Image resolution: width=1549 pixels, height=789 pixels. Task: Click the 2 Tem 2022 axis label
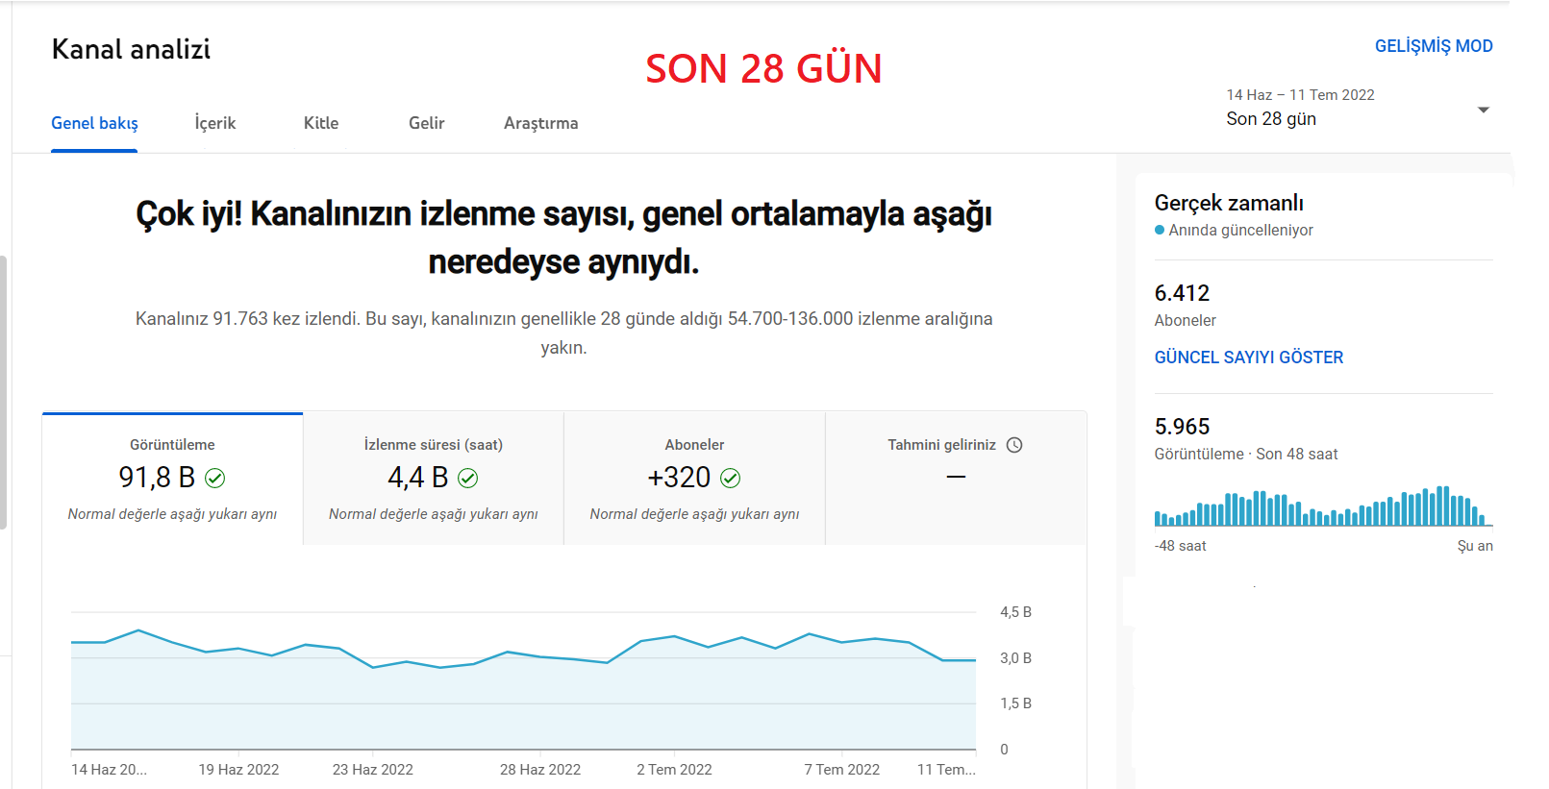click(x=674, y=770)
